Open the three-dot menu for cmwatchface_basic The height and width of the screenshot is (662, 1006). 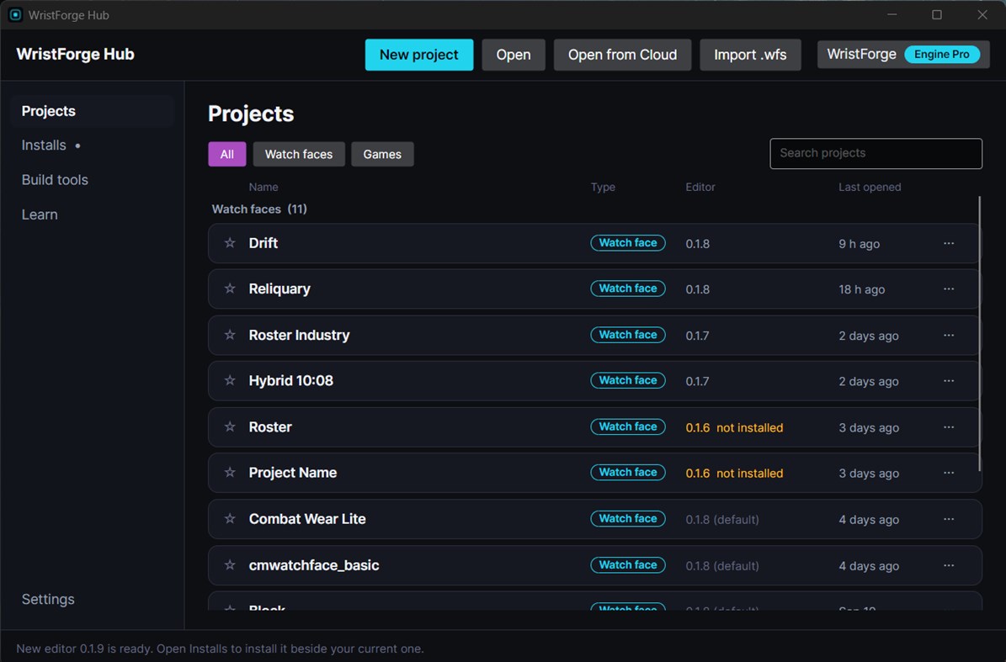point(948,565)
